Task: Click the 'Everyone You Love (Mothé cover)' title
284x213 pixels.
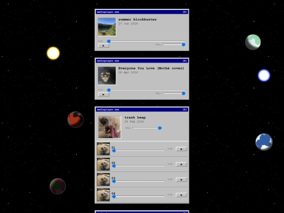Action: pos(151,68)
